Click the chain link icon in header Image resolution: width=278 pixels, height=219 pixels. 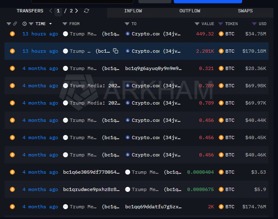[x=15, y=23]
